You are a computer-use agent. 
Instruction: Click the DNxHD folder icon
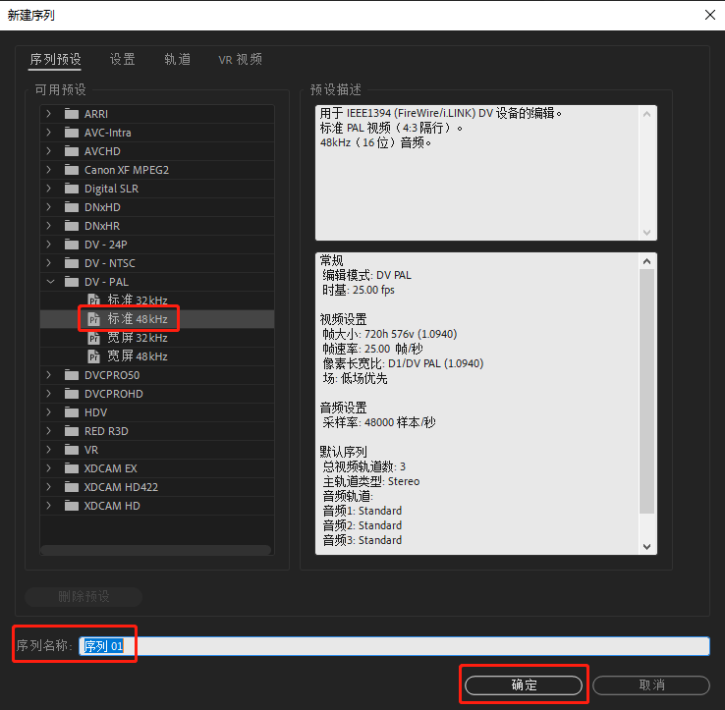[71, 207]
